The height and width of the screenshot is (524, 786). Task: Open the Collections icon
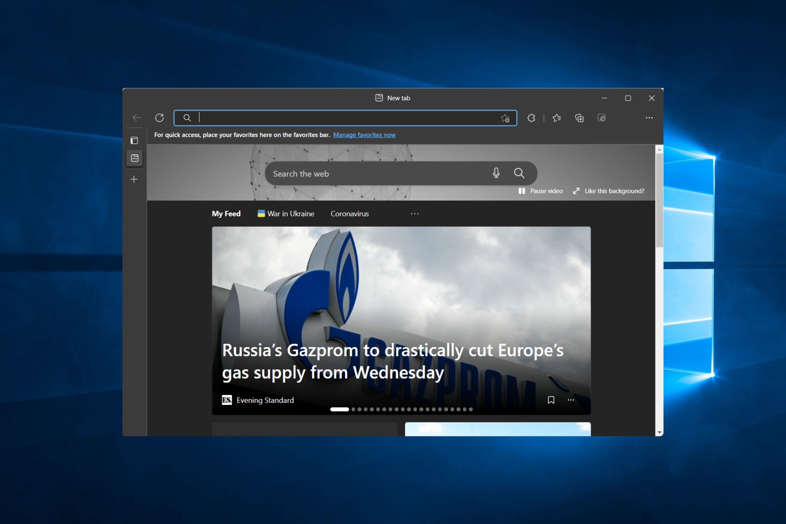[579, 118]
